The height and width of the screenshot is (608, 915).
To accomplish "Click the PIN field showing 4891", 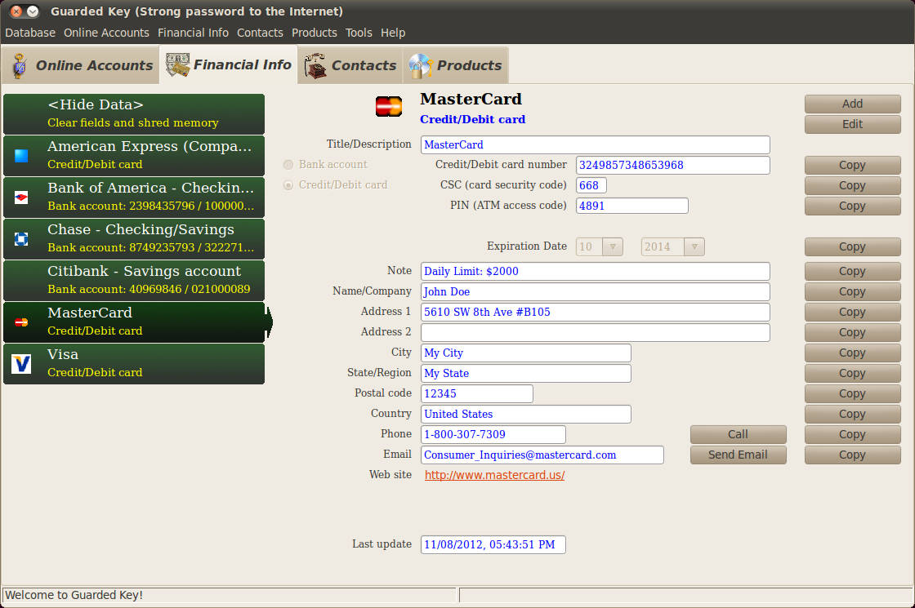I will click(x=632, y=206).
